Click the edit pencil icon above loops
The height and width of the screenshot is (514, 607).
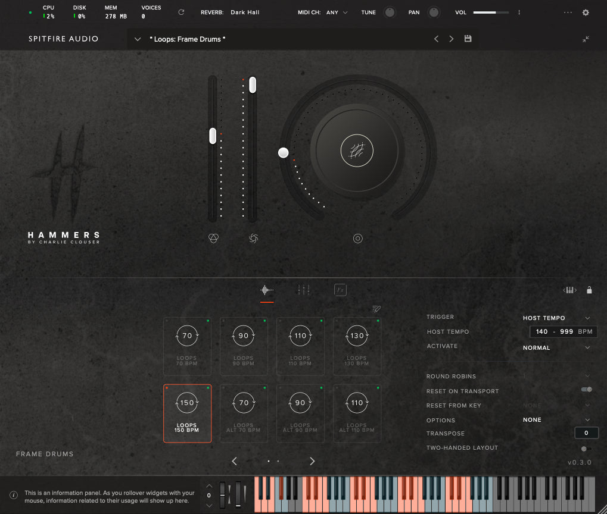pos(376,309)
